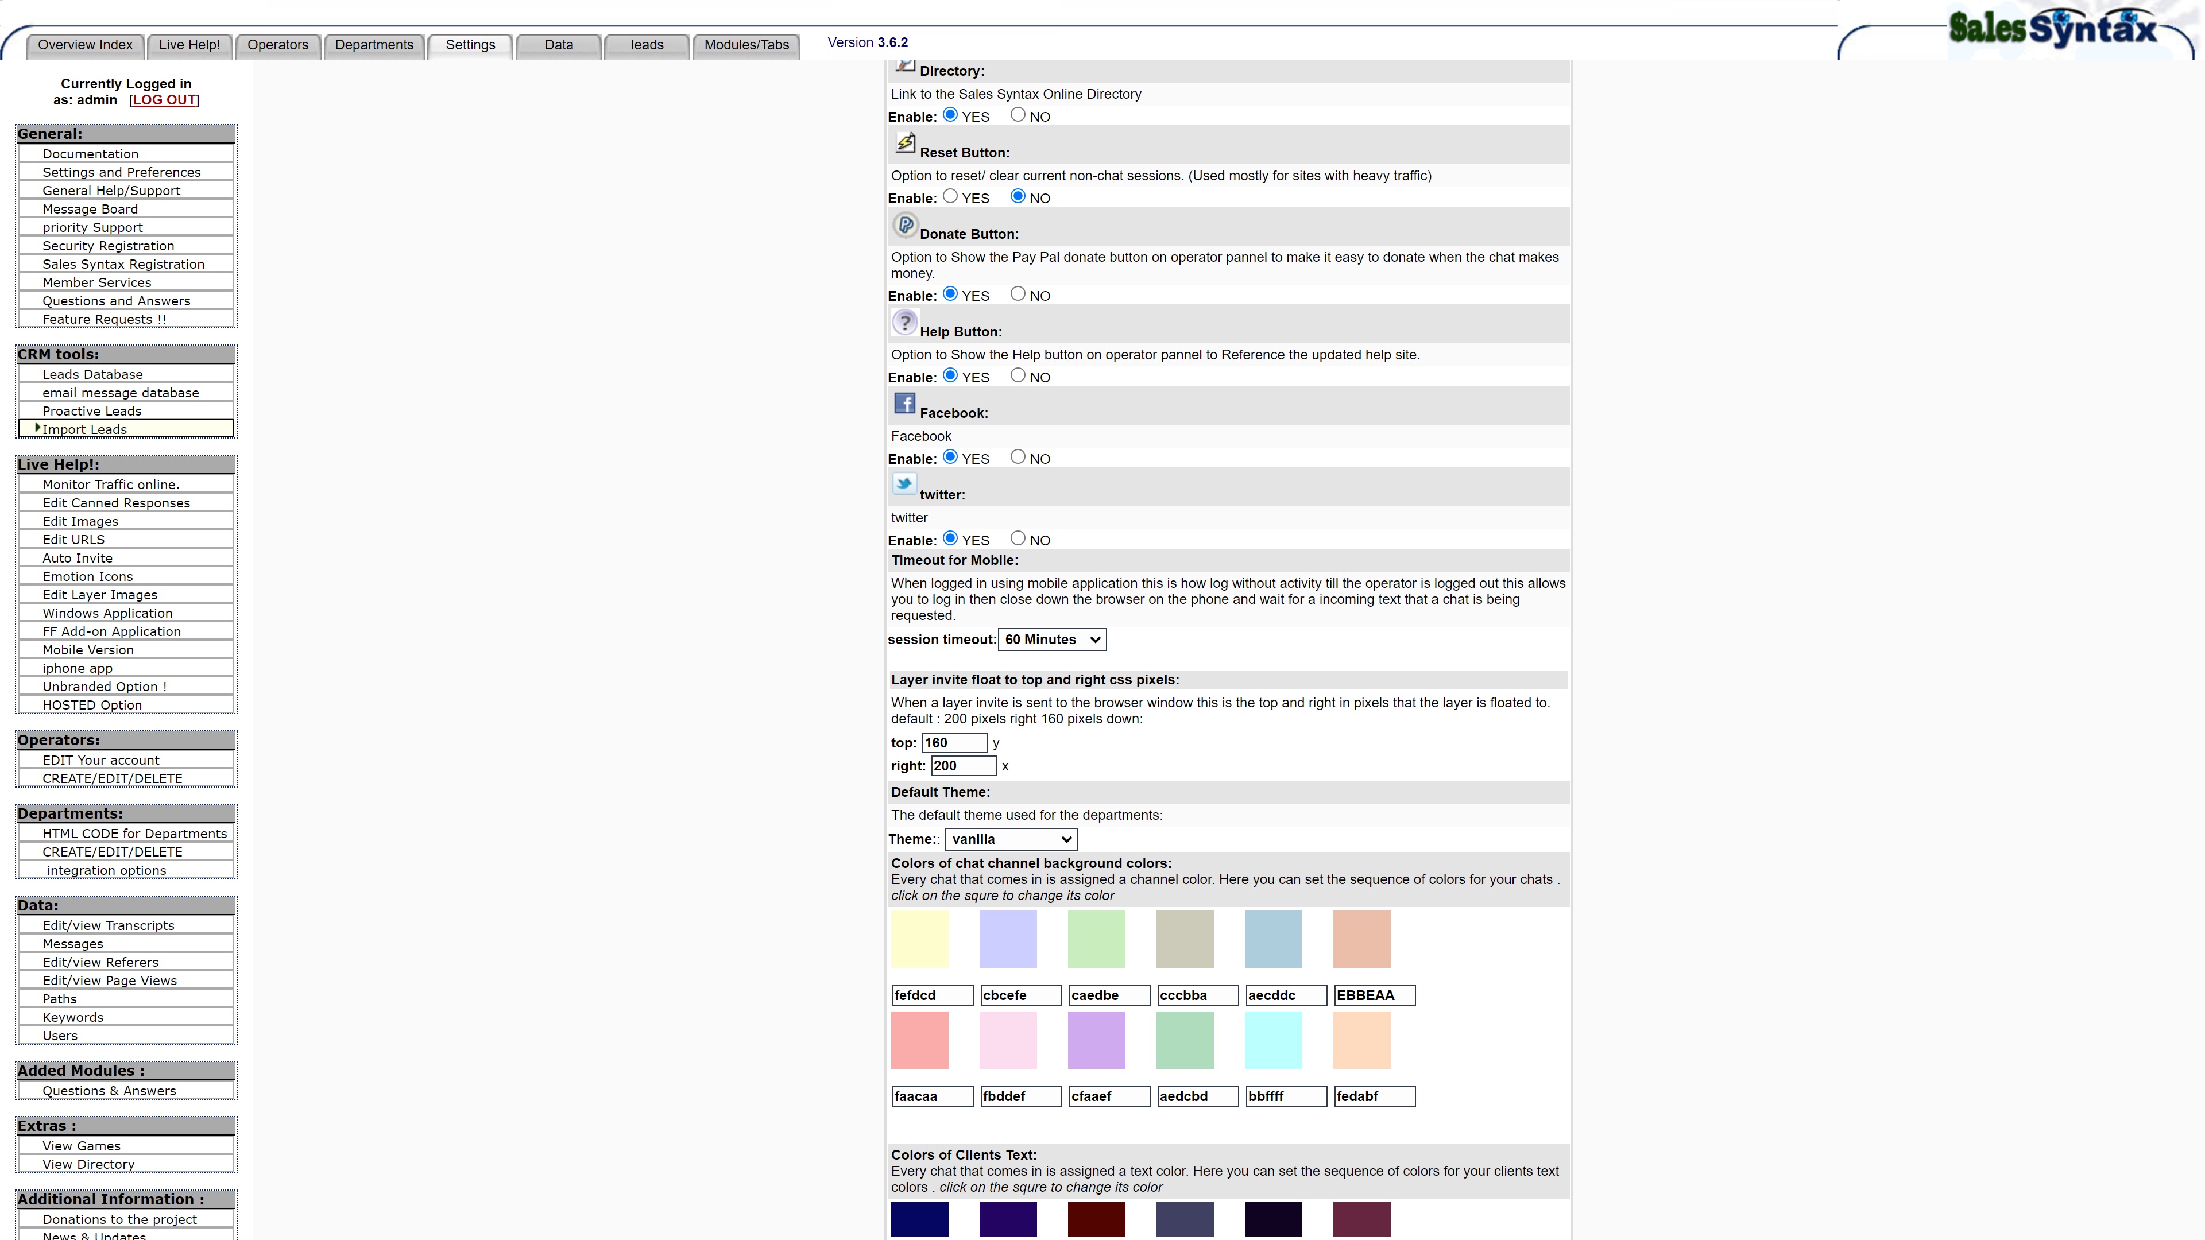Click the dark navy client text swatch
Image resolution: width=2205 pixels, height=1240 pixels.
tap(919, 1219)
